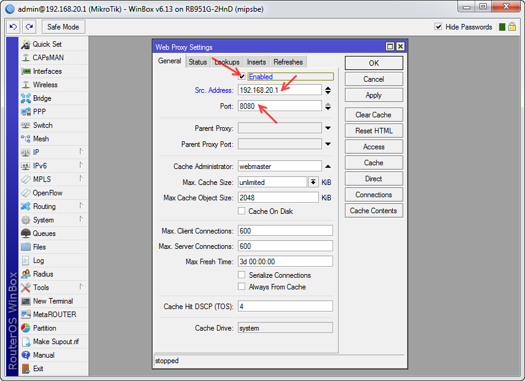The image size is (525, 381).
Task: Expand the MPLS submenu
Action: coord(81,178)
